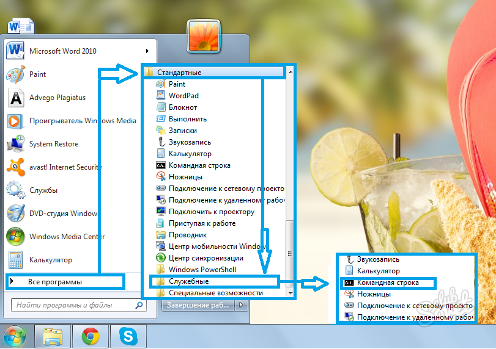The height and width of the screenshot is (349, 496).
Task: Expand the Служебные folder
Action: [188, 281]
